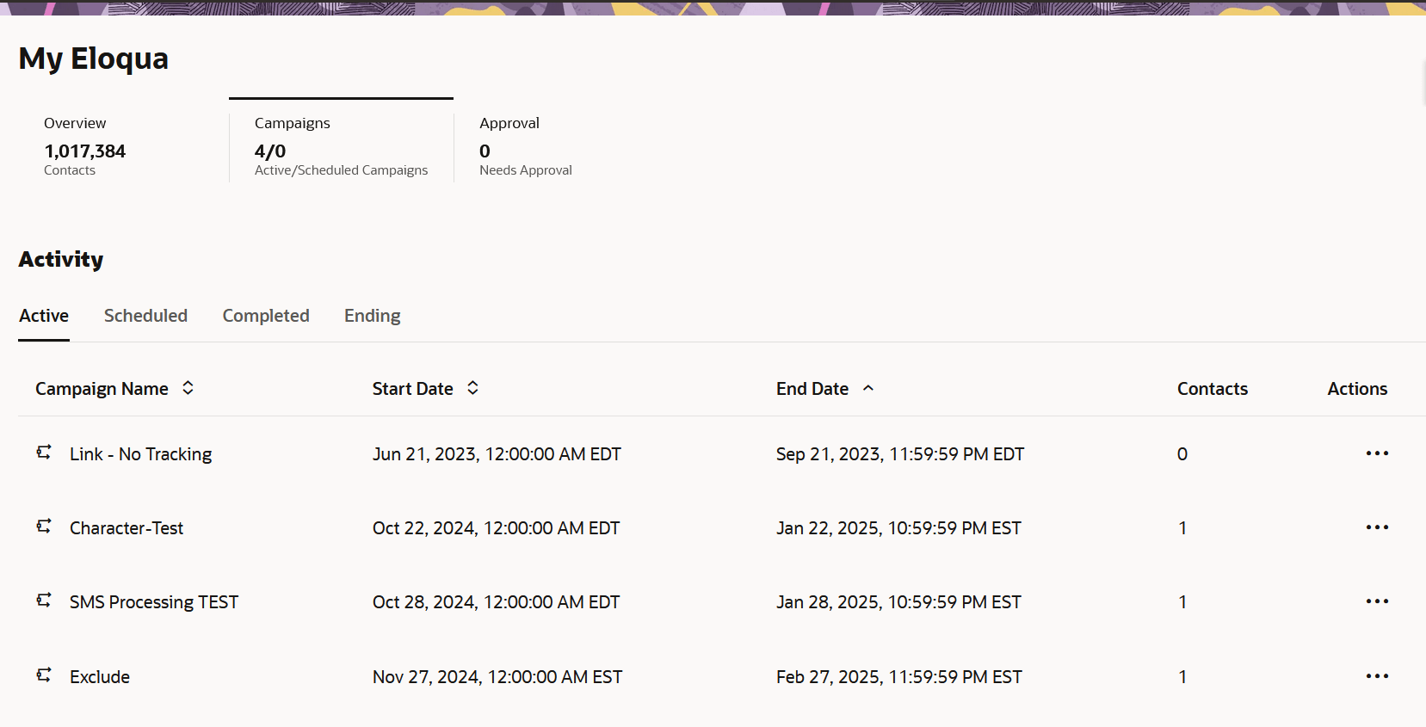Open actions menu for Character-Test
This screenshot has width=1426, height=727.
pos(1377,527)
